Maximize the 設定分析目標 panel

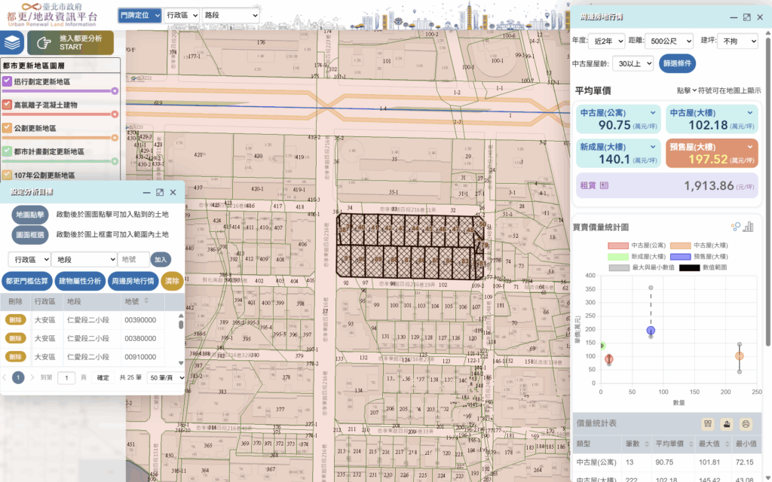tap(160, 192)
